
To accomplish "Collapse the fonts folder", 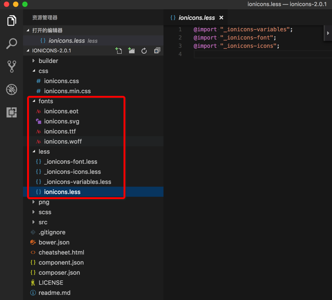I will point(45,101).
